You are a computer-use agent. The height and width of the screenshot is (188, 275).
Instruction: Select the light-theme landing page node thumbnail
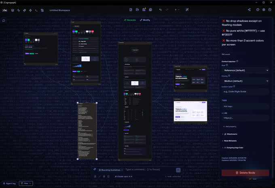click(190, 111)
